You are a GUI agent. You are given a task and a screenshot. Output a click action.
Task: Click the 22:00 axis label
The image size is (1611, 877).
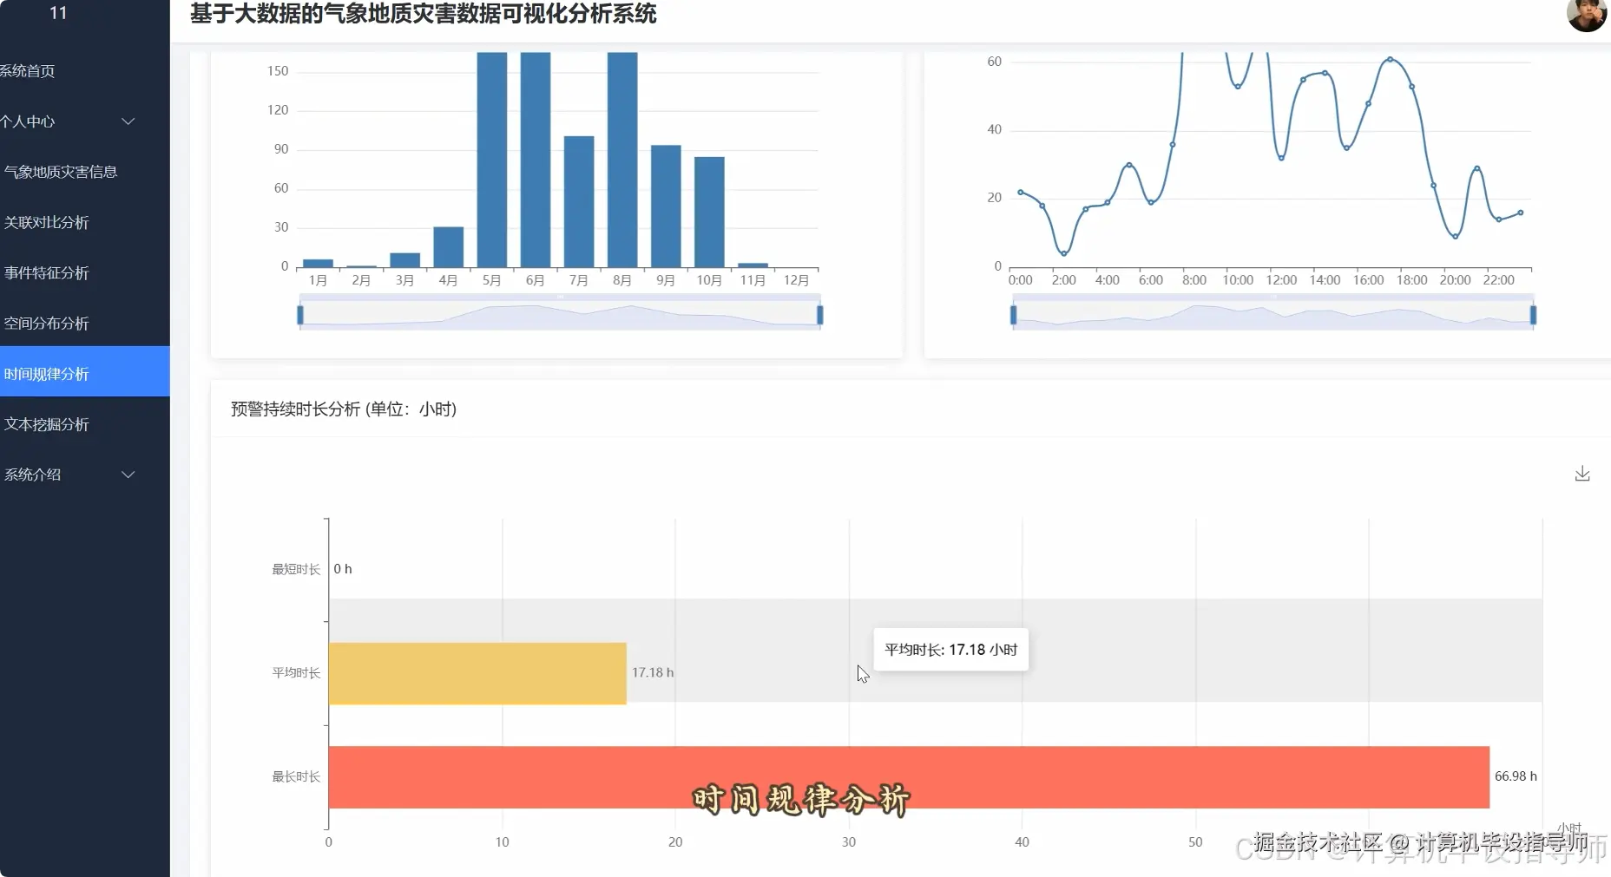(1499, 280)
